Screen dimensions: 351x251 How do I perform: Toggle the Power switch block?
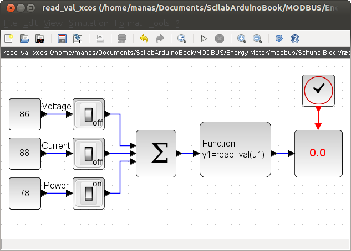pyautogui.click(x=89, y=193)
